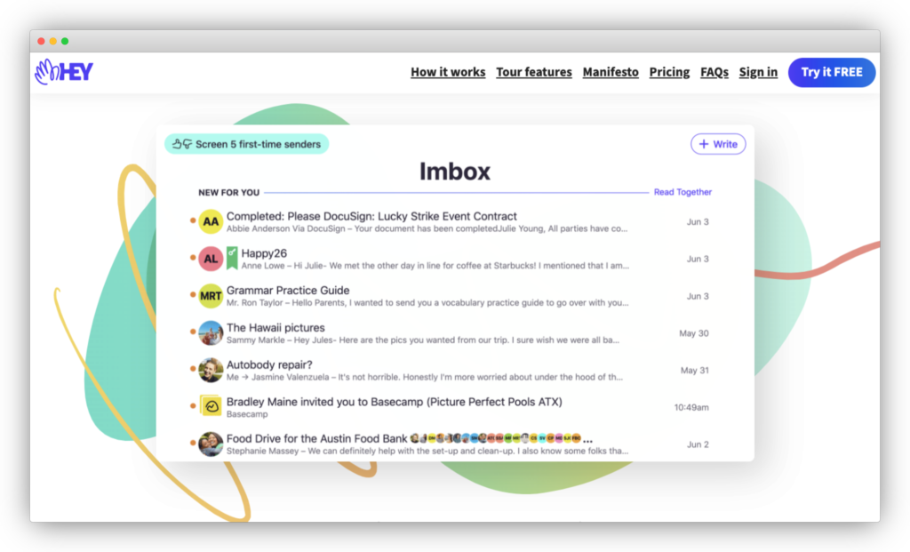The width and height of the screenshot is (910, 552).
Task: Click the pink AL avatar for Anne Lowe
Action: 211,259
